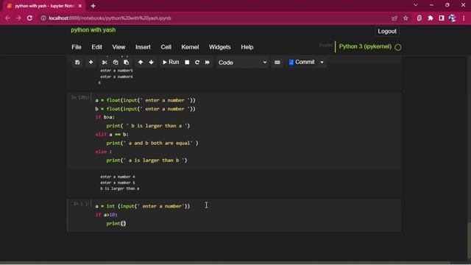Interrupt the kernel with stop icon
Screen dimensions: 471x265
point(187,62)
